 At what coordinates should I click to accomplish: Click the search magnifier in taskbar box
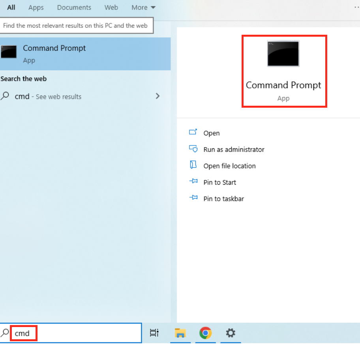click(5, 332)
